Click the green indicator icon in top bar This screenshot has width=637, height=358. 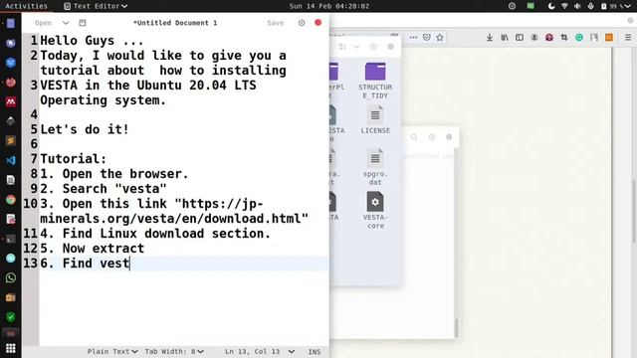coord(531,6)
